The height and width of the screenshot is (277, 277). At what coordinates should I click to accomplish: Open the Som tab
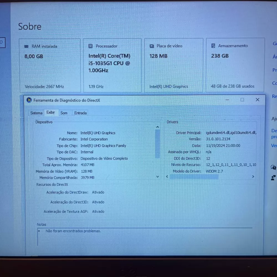coord(64,113)
